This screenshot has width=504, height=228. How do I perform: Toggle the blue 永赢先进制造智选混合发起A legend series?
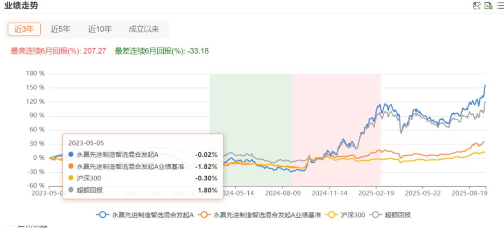click(x=145, y=215)
